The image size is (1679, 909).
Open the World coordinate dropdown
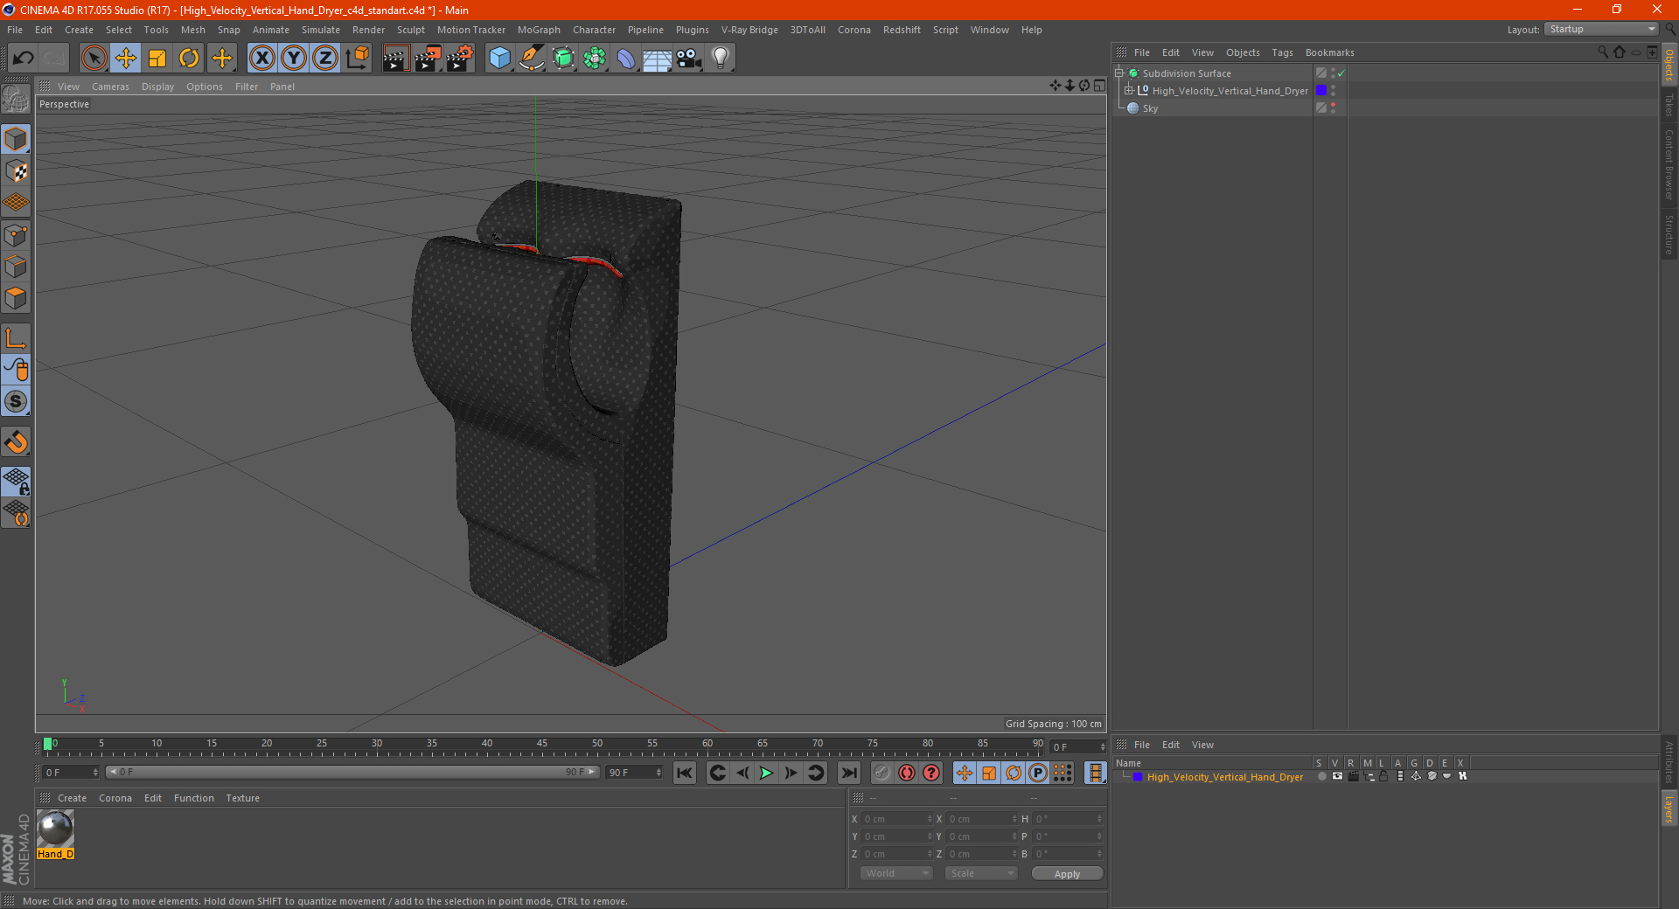pyautogui.click(x=896, y=873)
